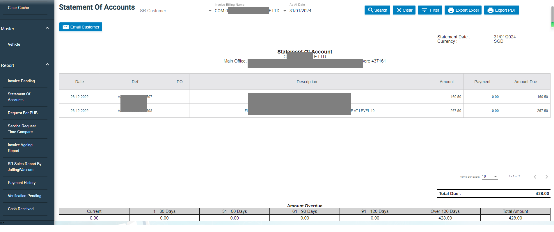Click the Filter lines icon

424,10
